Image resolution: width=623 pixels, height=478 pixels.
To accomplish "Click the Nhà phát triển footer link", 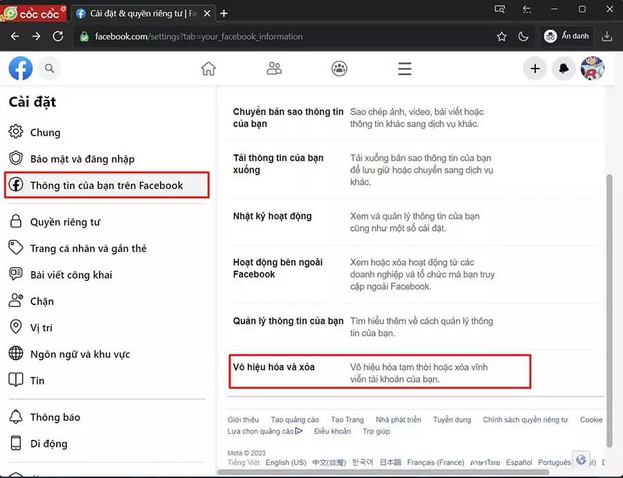I will click(399, 420).
